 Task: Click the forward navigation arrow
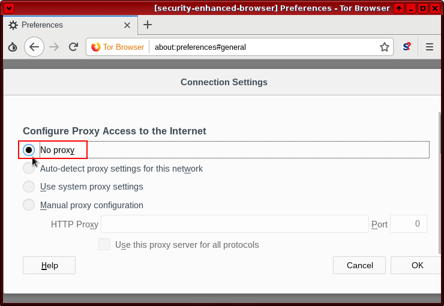click(x=54, y=47)
